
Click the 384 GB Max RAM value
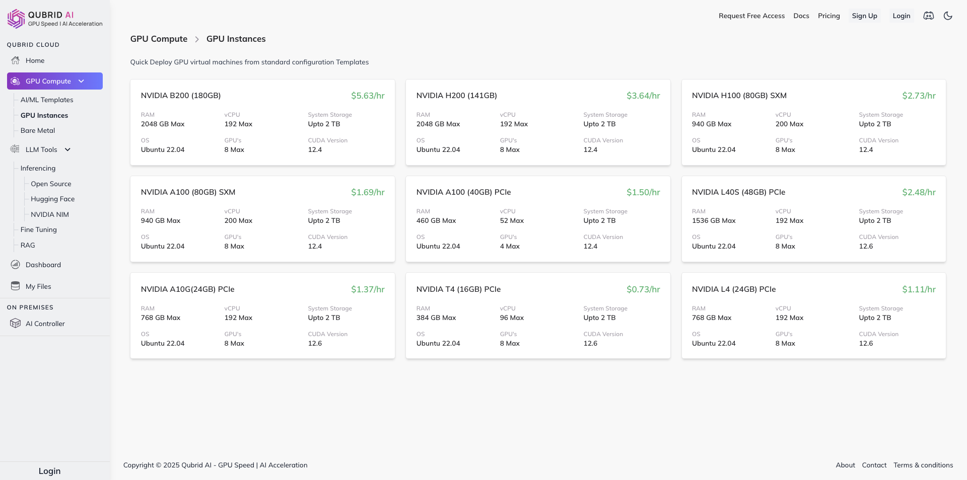436,317
